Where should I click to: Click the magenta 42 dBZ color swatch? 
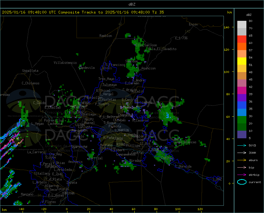[242, 91]
